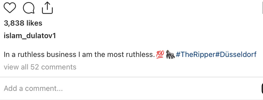Select the caption text starting "In a ruthless business"
Screen dimensions: 263x100
[x=79, y=54]
